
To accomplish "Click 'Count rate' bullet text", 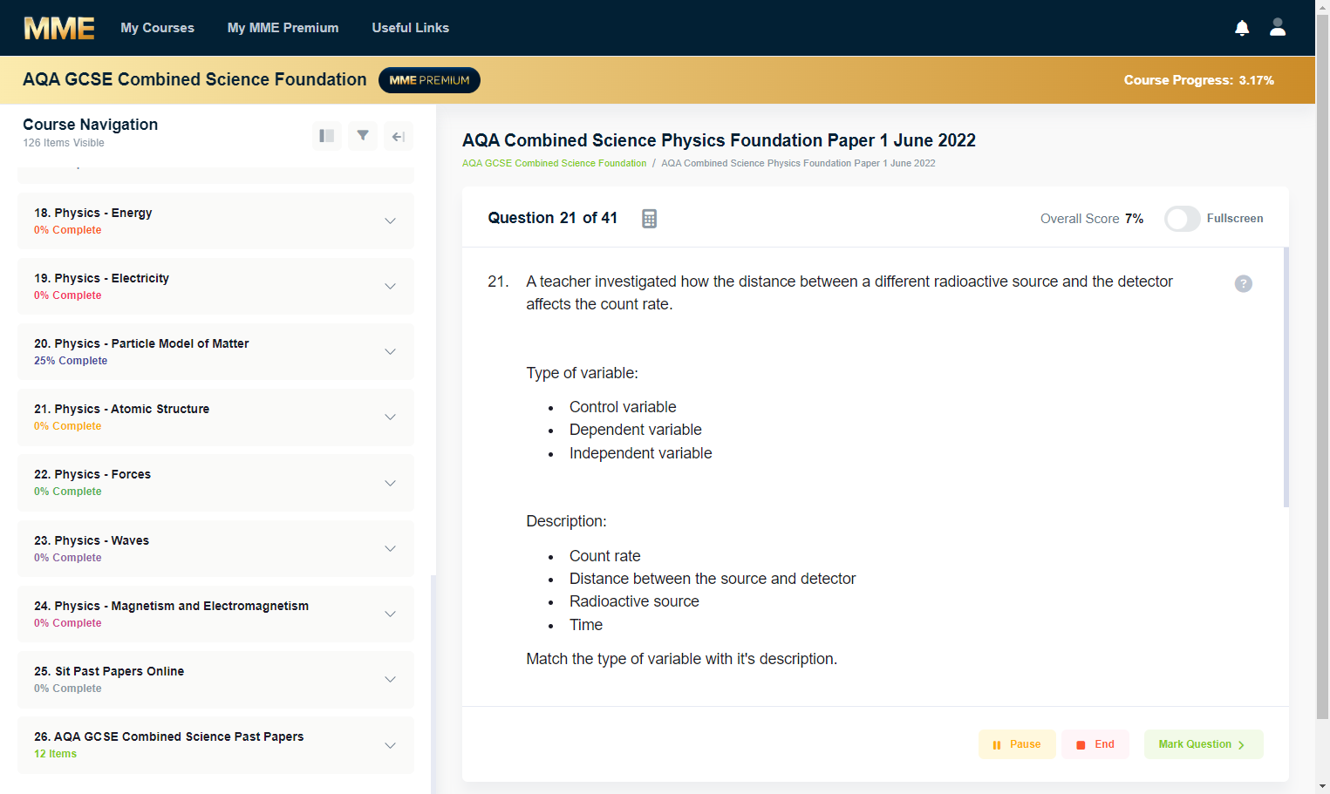I will [x=604, y=556].
